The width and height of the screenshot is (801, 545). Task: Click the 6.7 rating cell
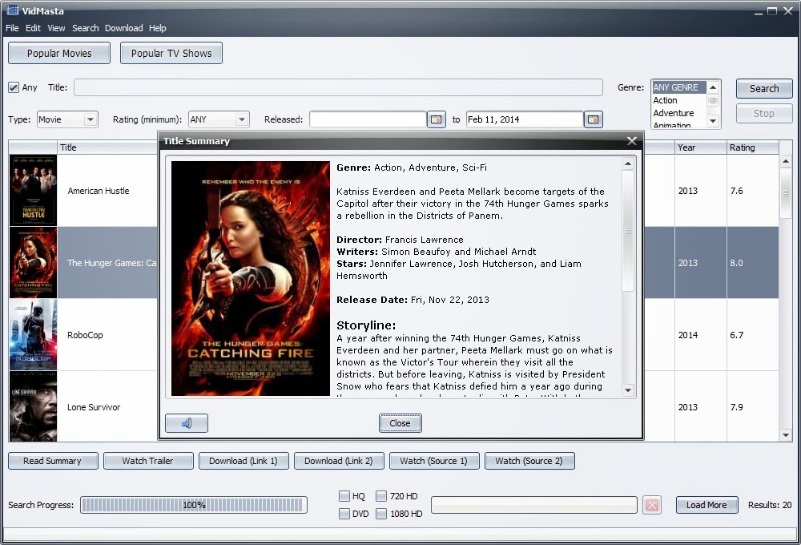pos(752,335)
